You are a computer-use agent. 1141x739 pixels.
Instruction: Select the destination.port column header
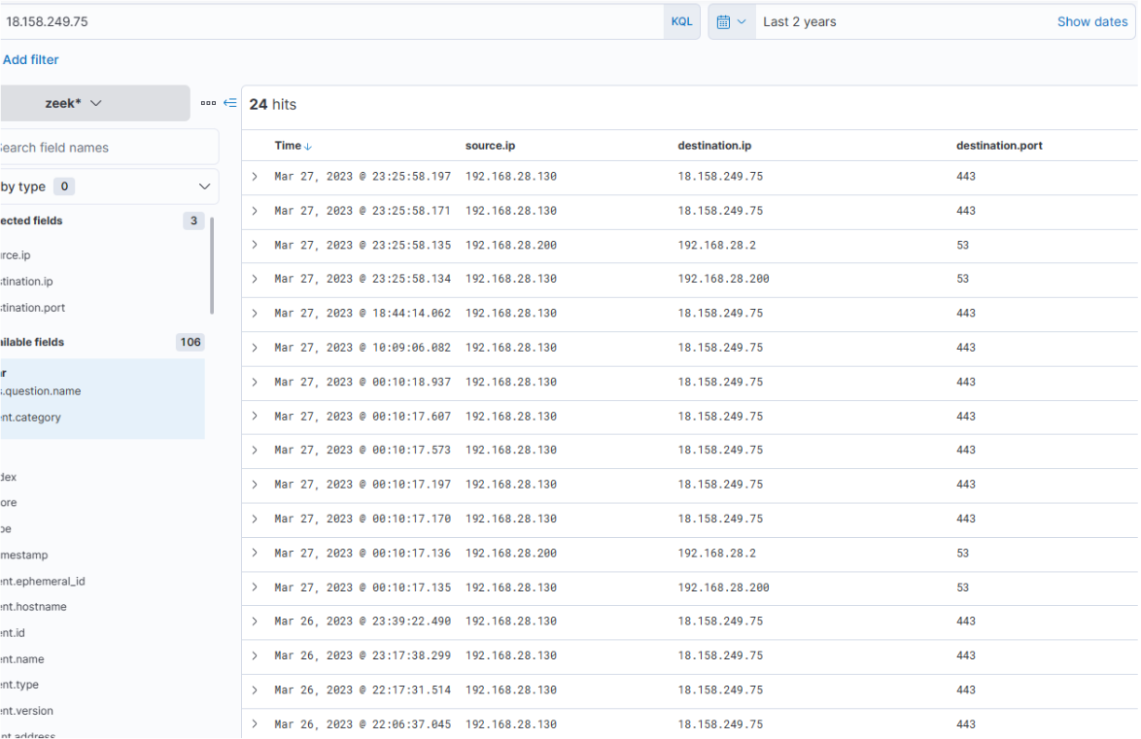point(999,146)
